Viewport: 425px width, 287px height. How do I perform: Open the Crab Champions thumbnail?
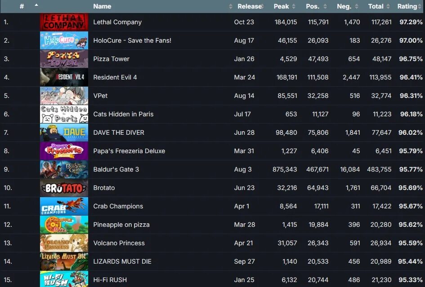(64, 206)
